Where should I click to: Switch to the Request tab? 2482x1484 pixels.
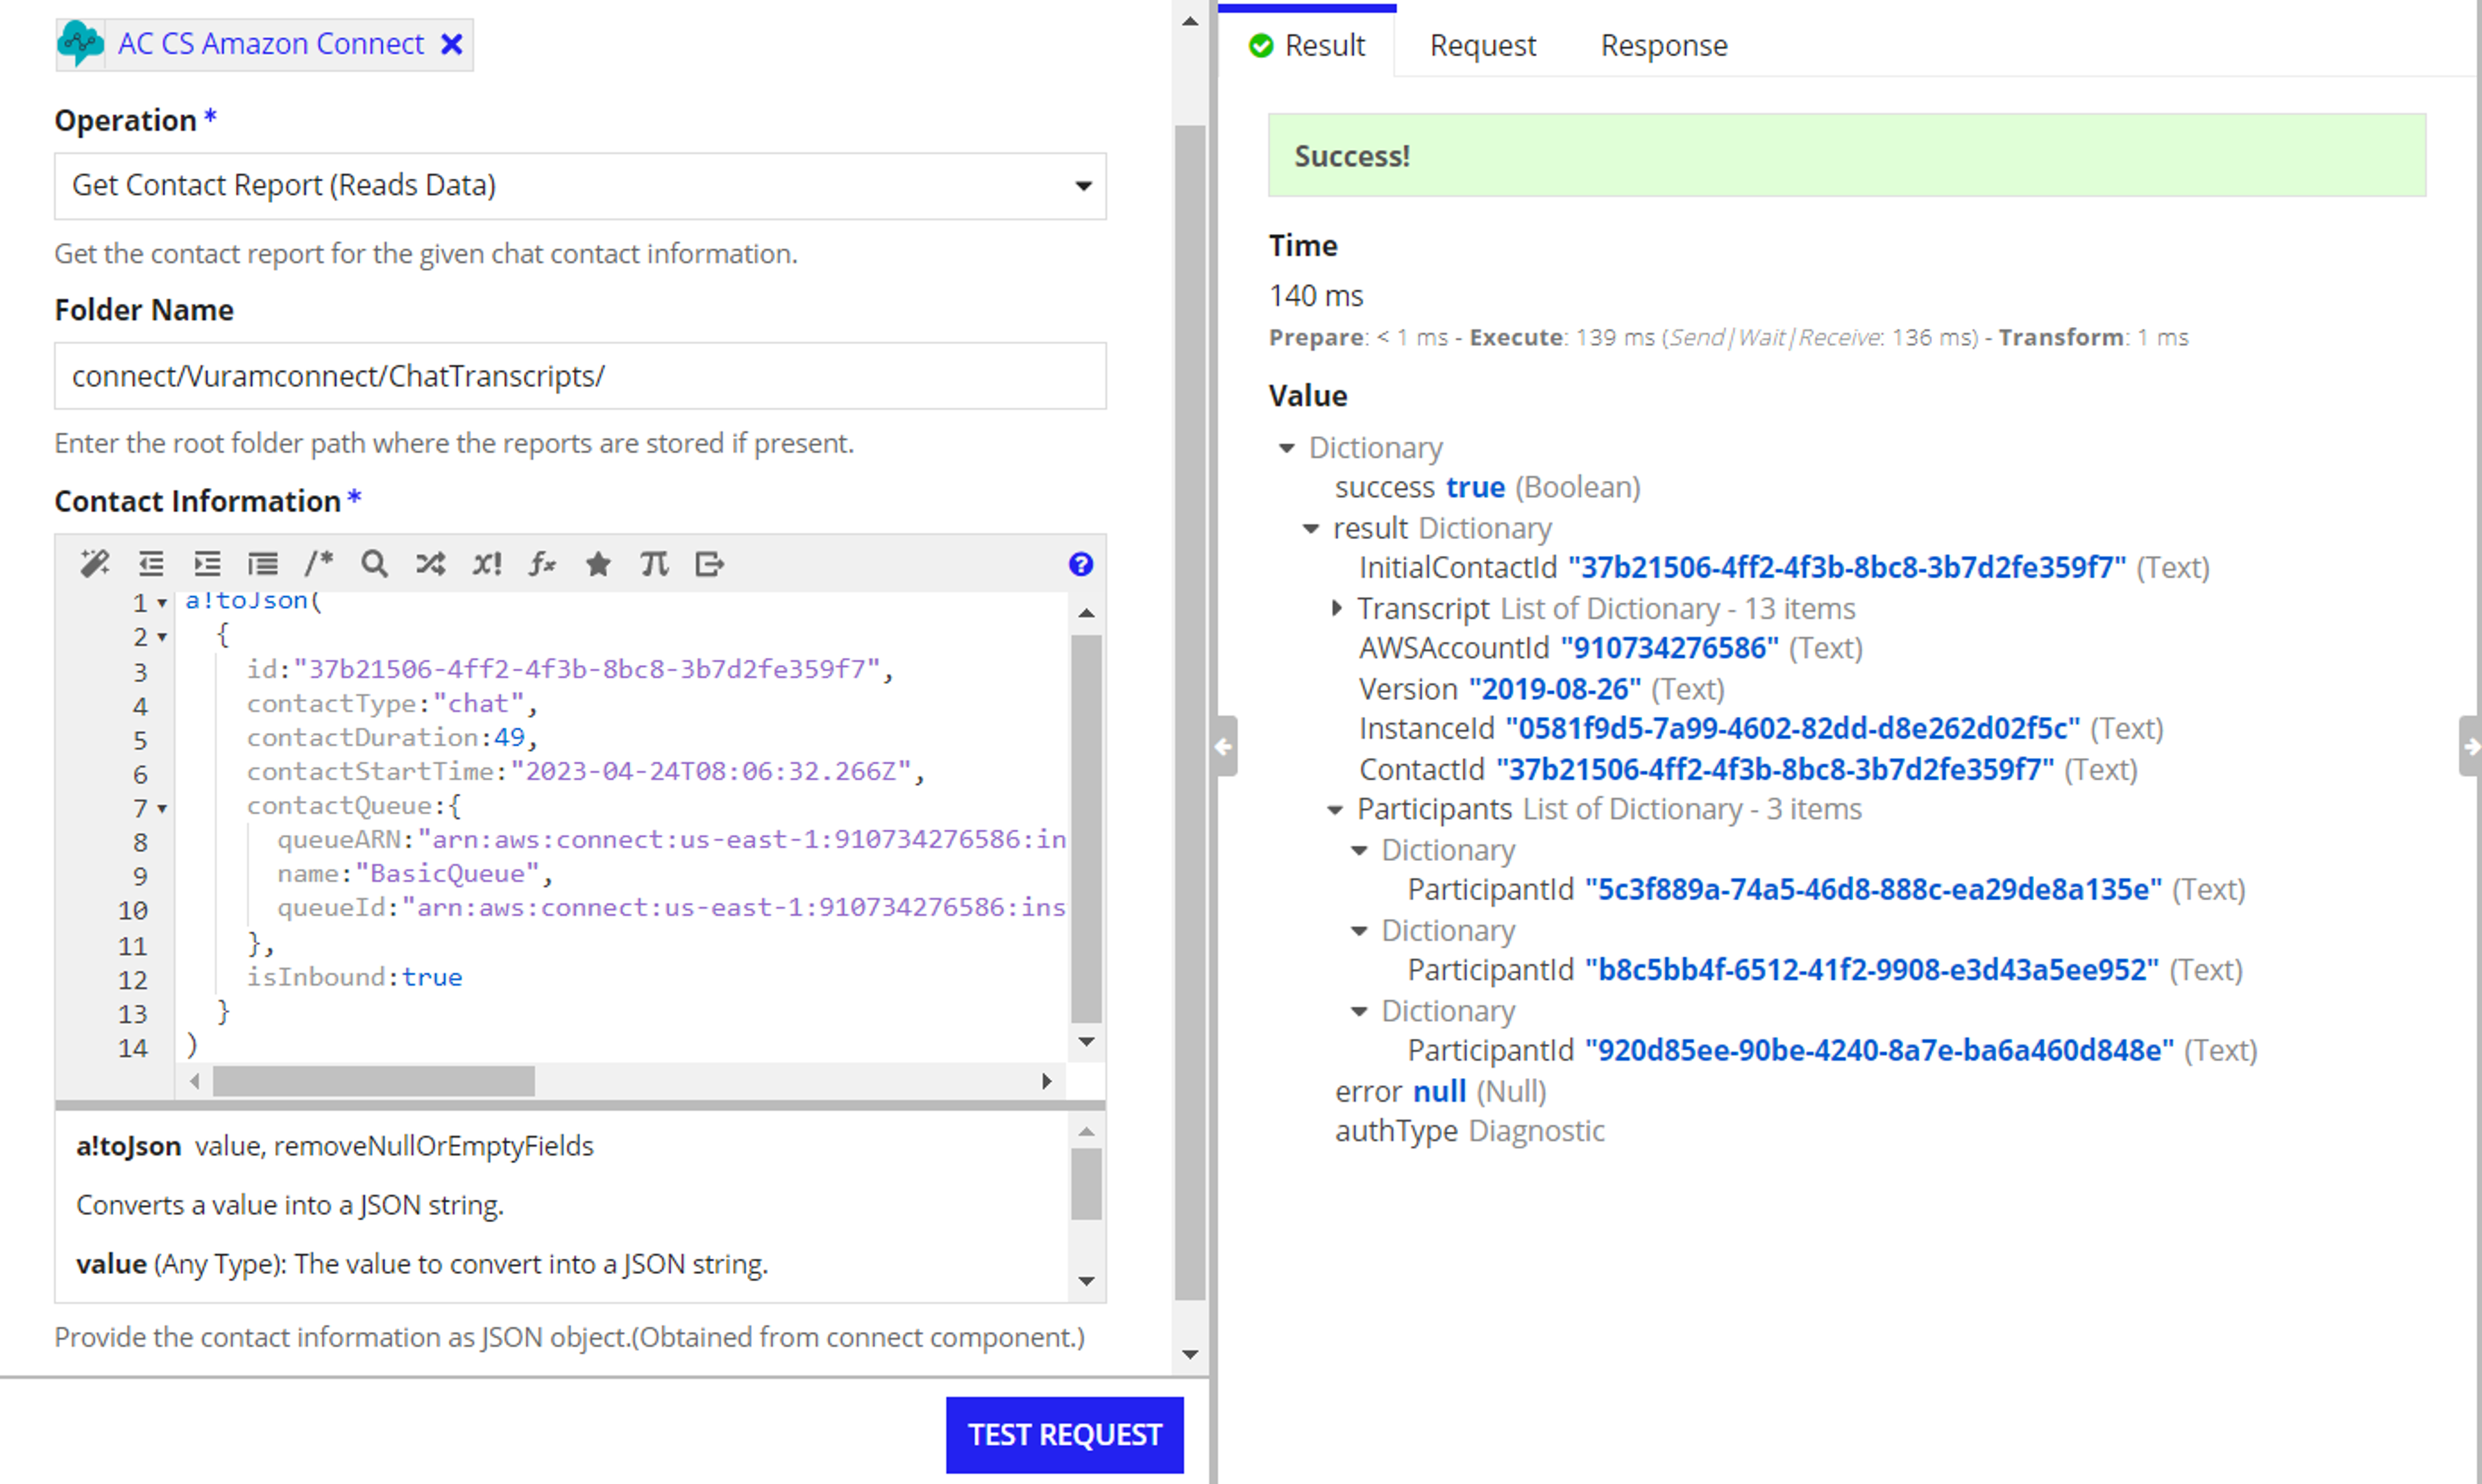[x=1483, y=45]
